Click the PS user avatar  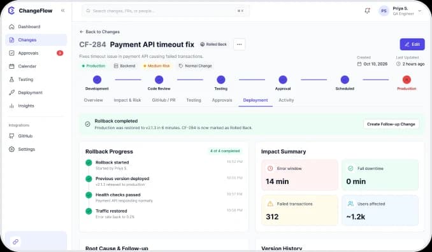pos(384,11)
